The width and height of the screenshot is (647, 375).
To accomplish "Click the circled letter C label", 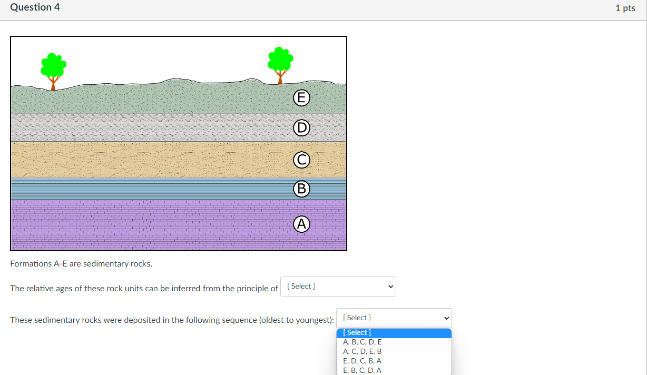I will click(301, 160).
